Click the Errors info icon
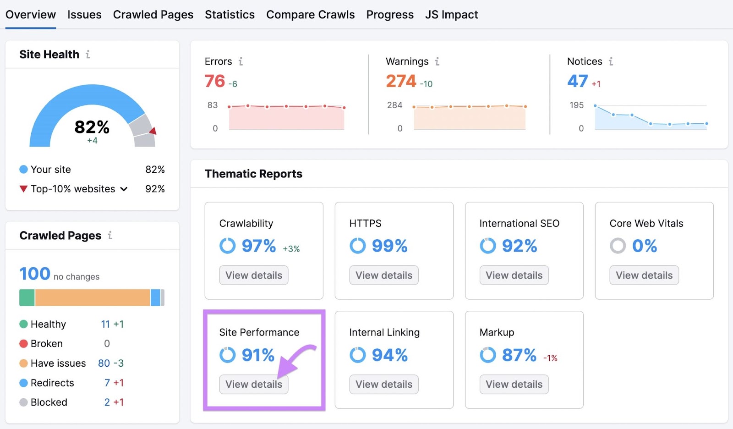The width and height of the screenshot is (733, 429). point(241,61)
